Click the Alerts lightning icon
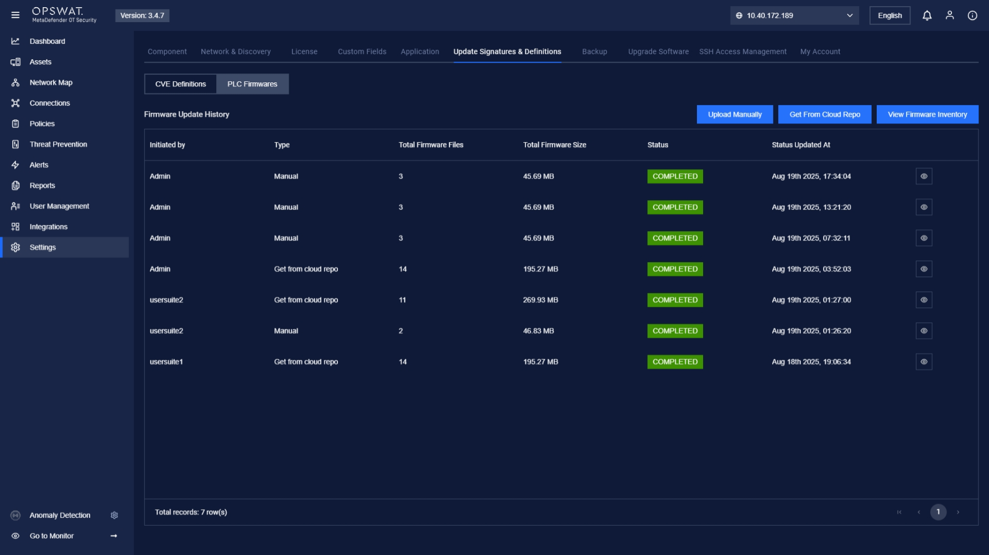 tap(15, 165)
